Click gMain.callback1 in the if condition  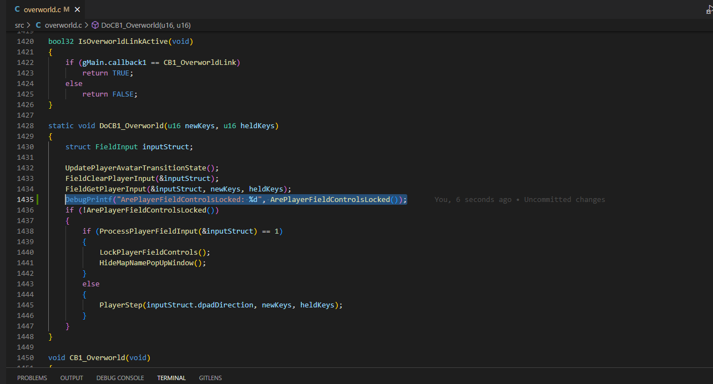pos(114,63)
